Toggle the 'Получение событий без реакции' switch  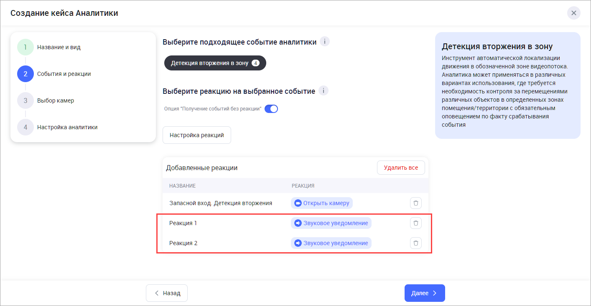coord(271,109)
